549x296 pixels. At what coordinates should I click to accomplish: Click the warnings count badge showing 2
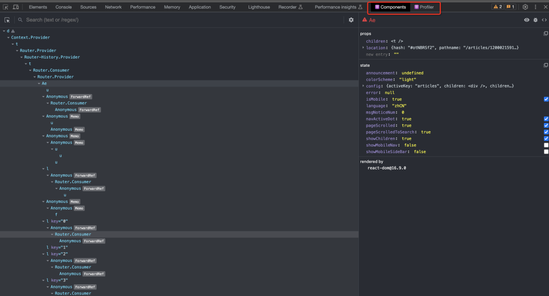tap(498, 7)
